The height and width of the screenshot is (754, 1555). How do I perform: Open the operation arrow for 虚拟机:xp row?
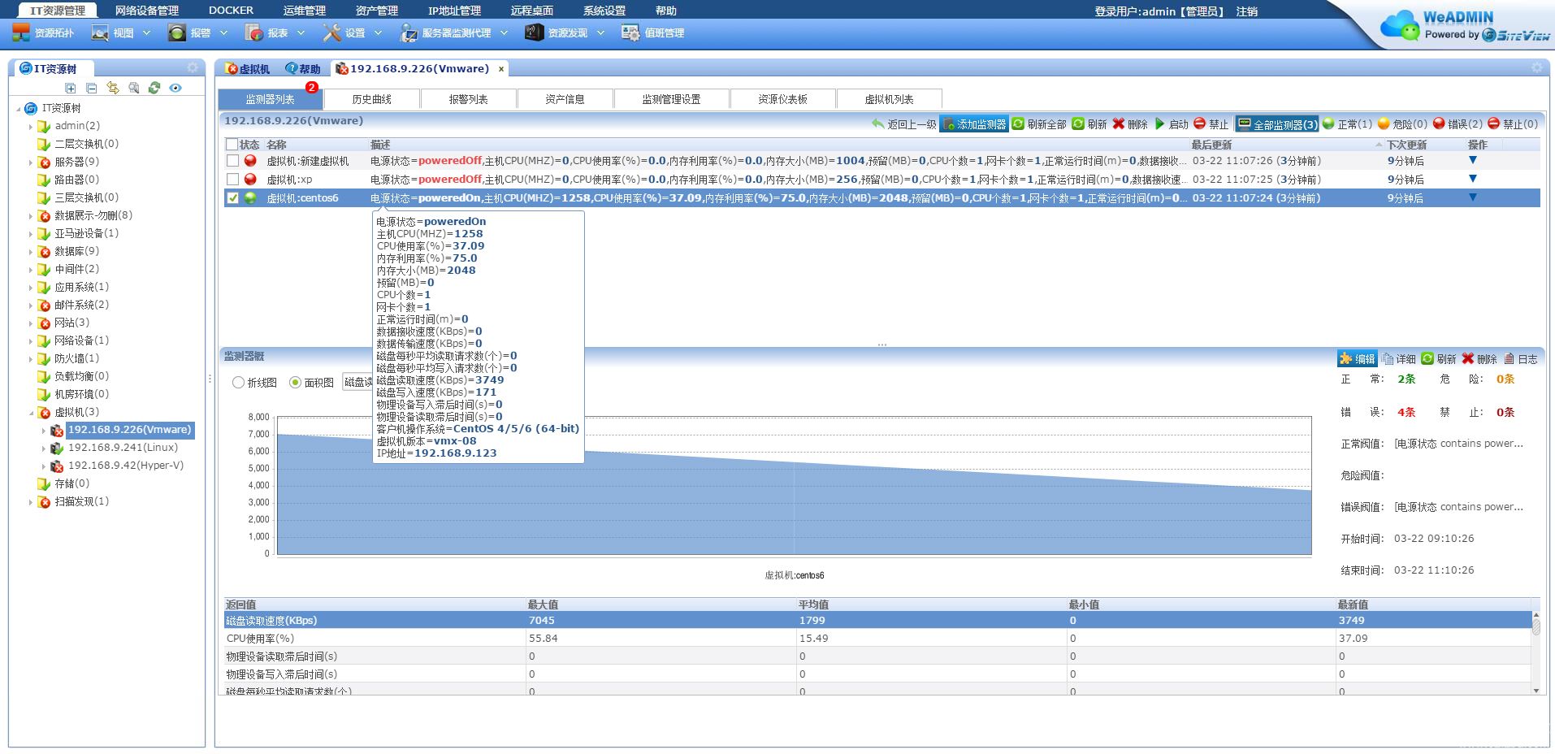point(1472,179)
